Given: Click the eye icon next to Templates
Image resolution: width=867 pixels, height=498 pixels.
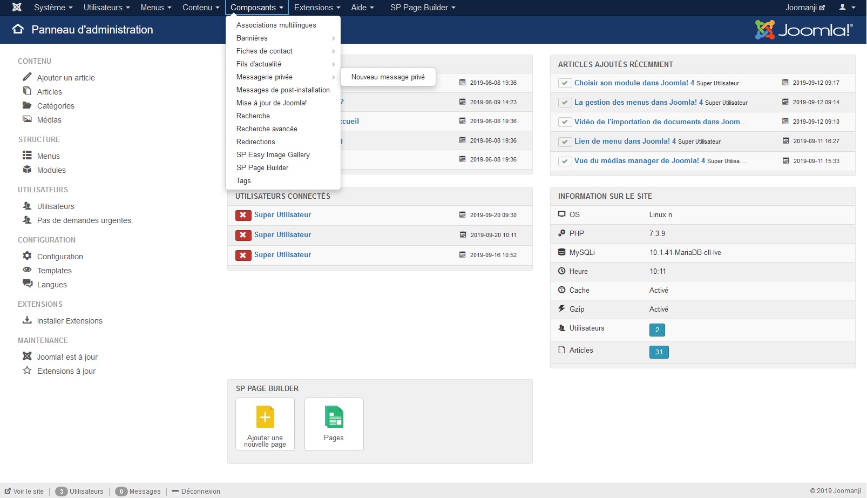Looking at the screenshot, I should pos(27,270).
